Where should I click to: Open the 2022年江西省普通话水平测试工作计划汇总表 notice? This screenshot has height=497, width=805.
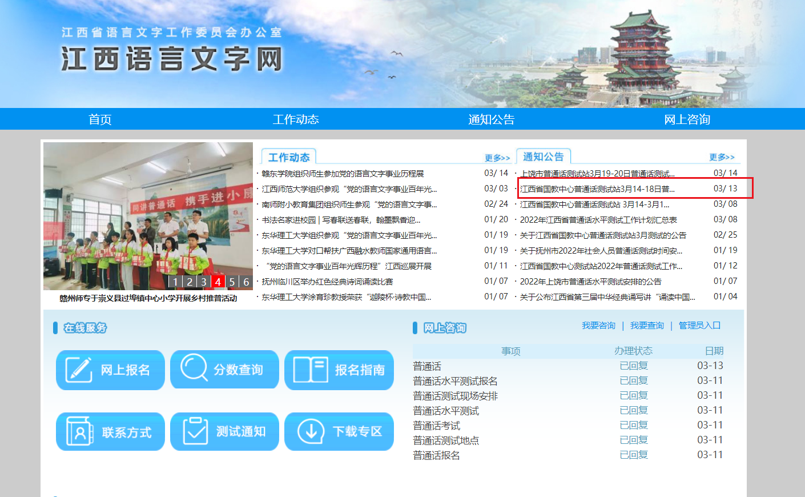598,220
